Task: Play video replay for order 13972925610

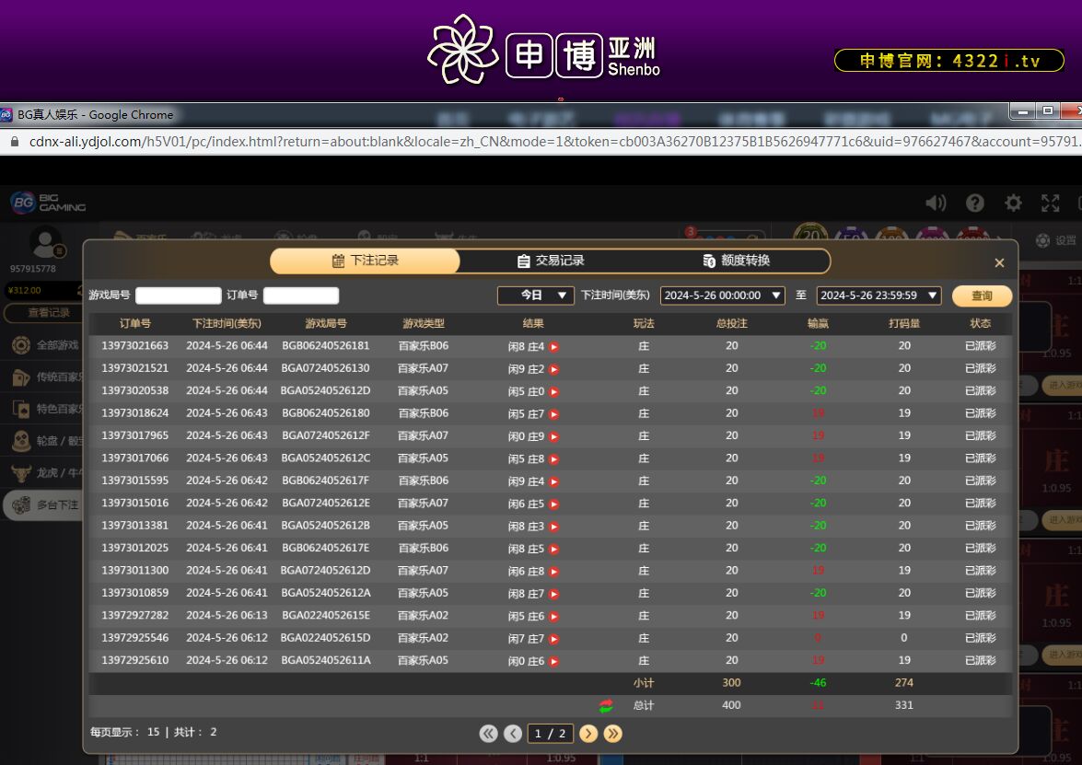Action: 554,661
